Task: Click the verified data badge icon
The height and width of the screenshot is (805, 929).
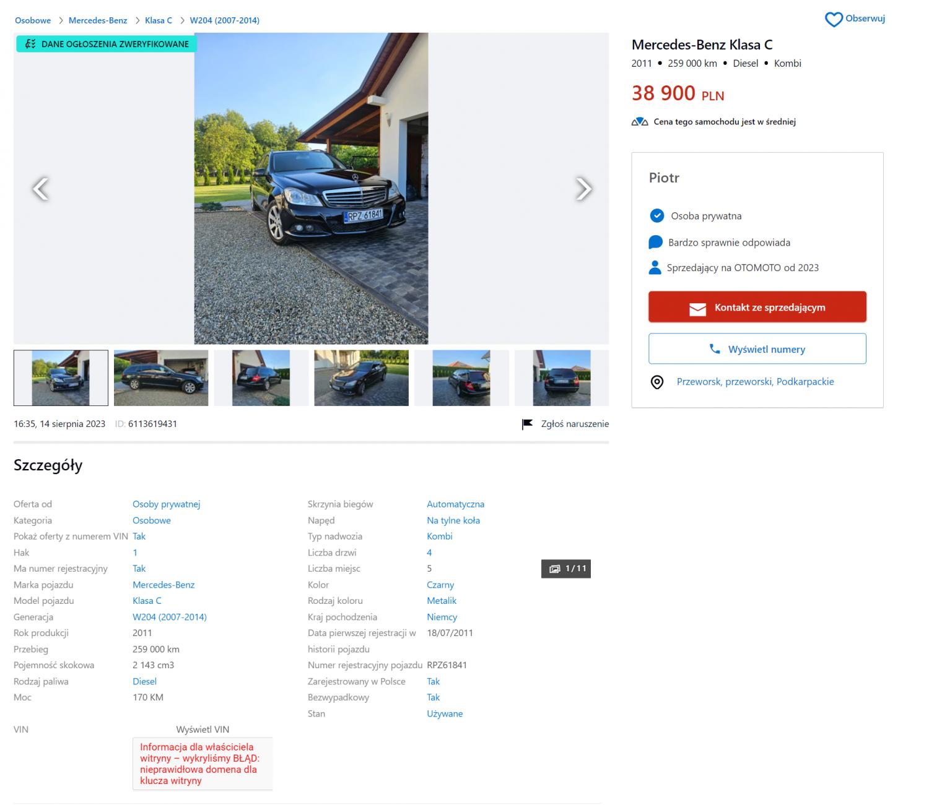Action: 30,44
